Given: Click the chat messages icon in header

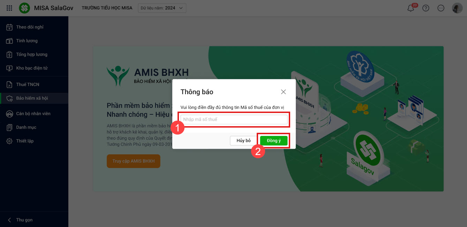Looking at the screenshot, I should 441,8.
